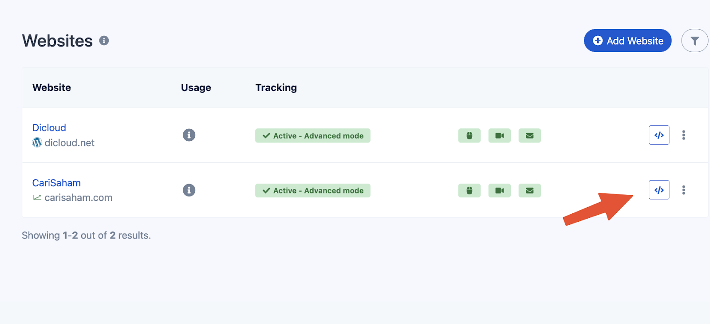View Dicloud usage info icon
The width and height of the screenshot is (710, 324).
pyautogui.click(x=189, y=135)
